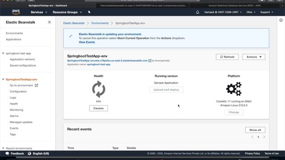
Task: Click the page number 1 indicator
Action: pos(258,137)
